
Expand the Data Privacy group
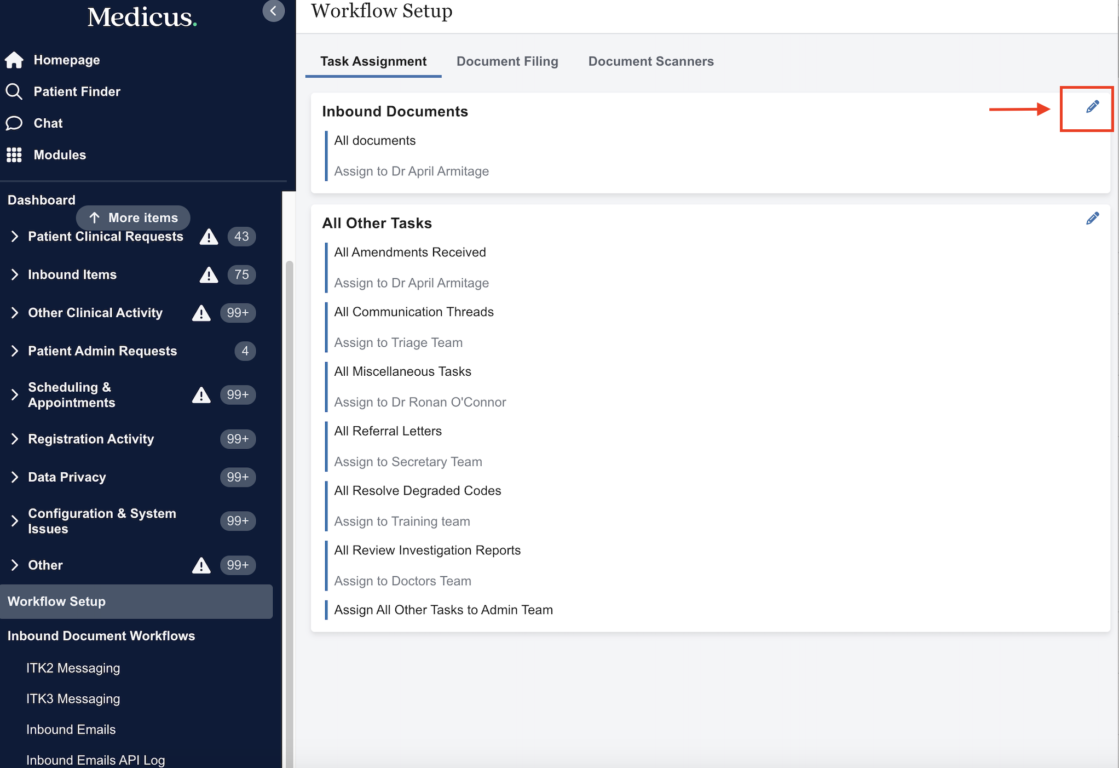tap(15, 477)
